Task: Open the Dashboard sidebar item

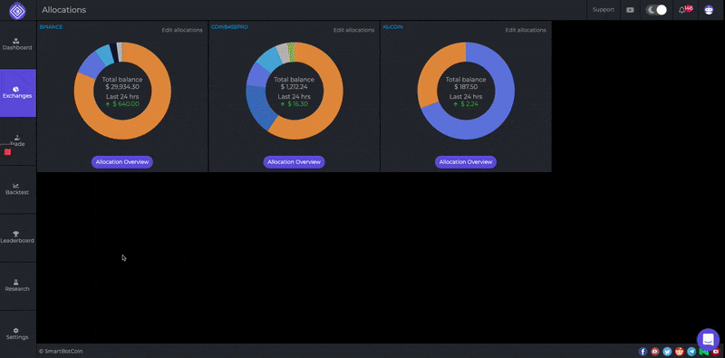Action: [17, 45]
